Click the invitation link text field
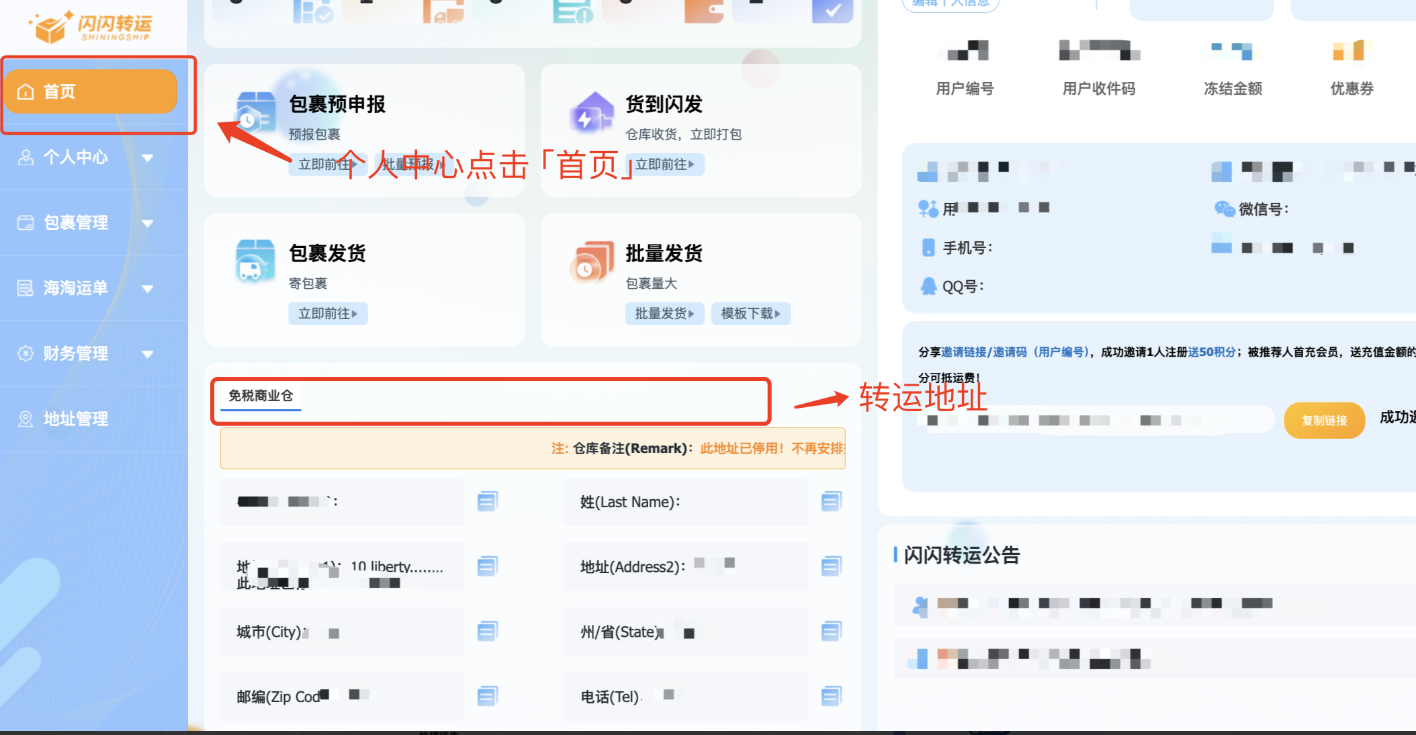Image resolution: width=1416 pixels, height=735 pixels. [x=1095, y=421]
